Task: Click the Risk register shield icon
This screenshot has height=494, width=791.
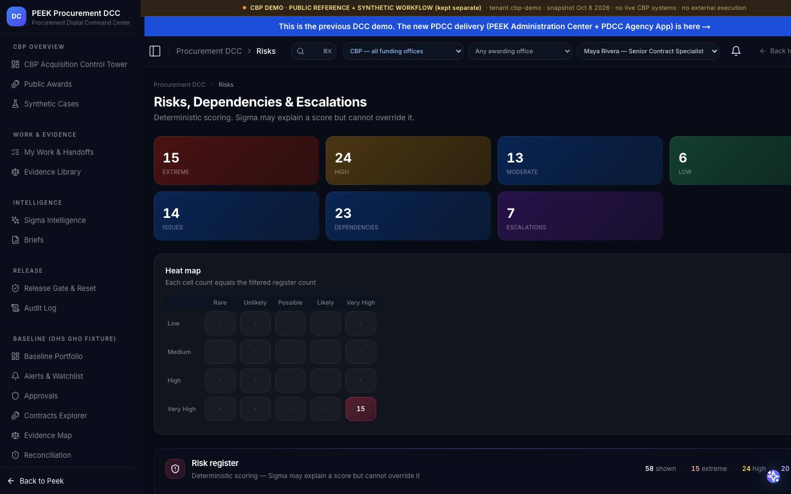Action: [175, 469]
